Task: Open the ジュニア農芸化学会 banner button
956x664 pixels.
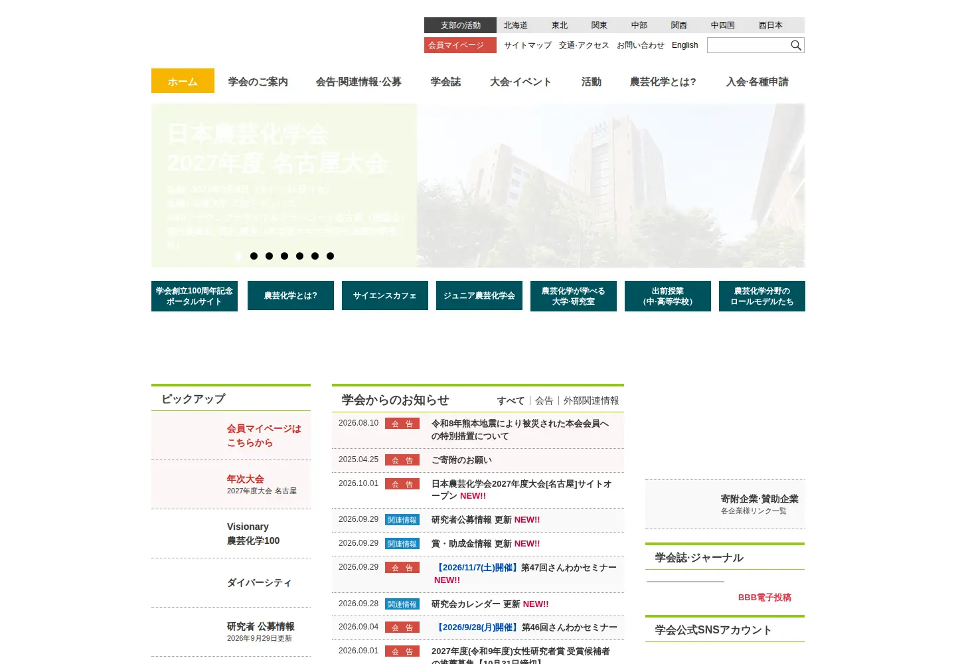Action: click(x=479, y=295)
